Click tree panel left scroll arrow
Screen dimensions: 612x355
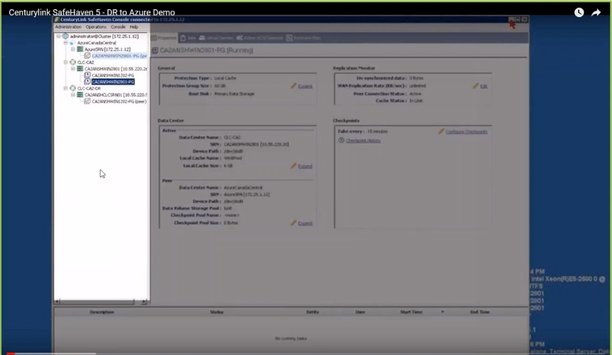tap(57, 301)
